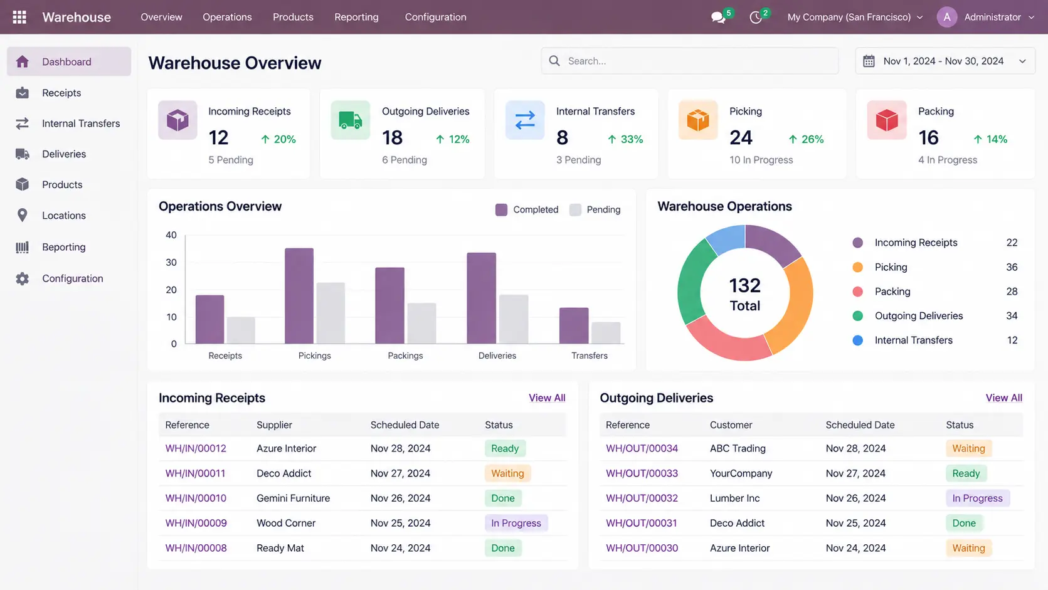Image resolution: width=1048 pixels, height=590 pixels.
Task: Open the Overview menu in top bar
Action: pyautogui.click(x=161, y=17)
